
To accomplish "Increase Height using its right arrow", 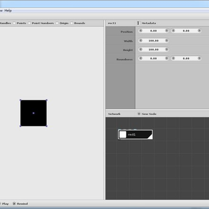I will [x=166, y=49].
